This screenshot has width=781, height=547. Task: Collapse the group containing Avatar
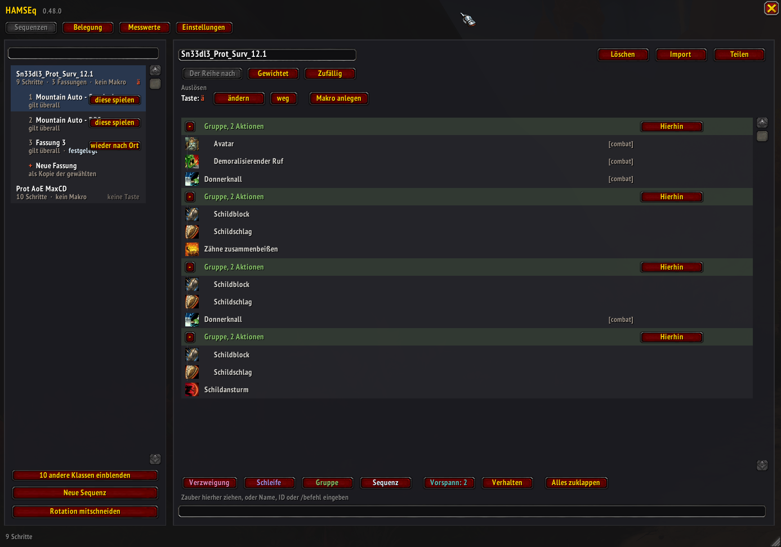tap(190, 127)
